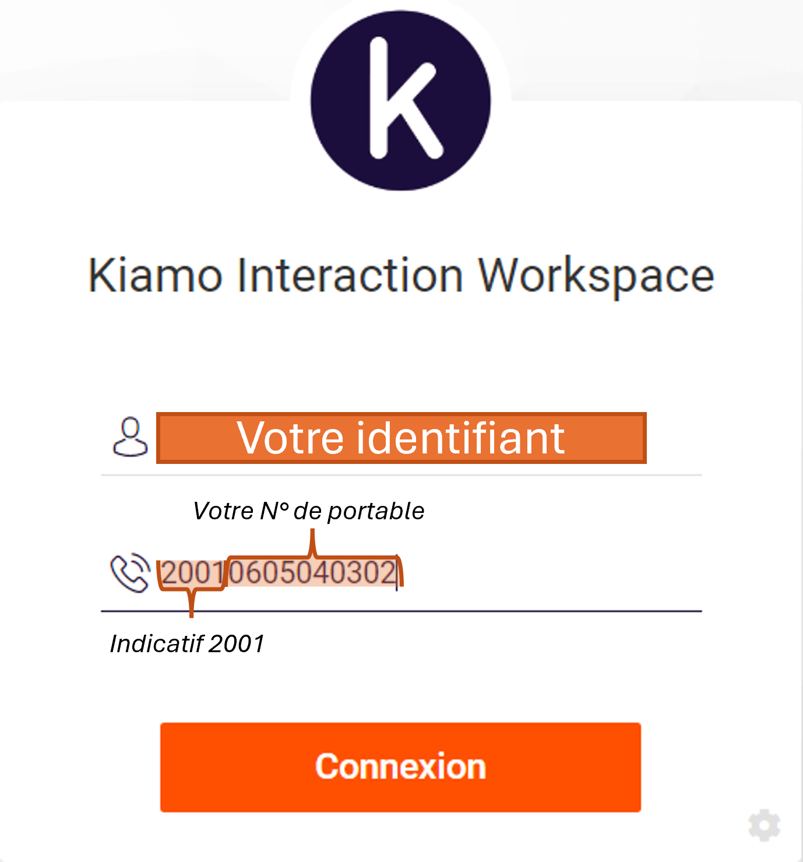Click the user silhouette icon
This screenshot has width=803, height=862.
click(x=130, y=437)
